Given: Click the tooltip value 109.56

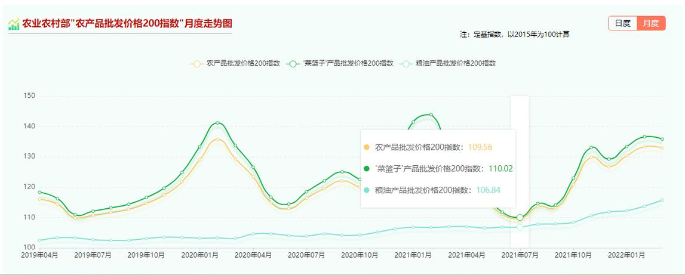Looking at the screenshot, I should (480, 147).
